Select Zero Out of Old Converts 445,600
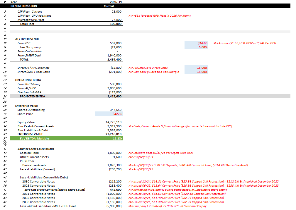 coord(116,190)
